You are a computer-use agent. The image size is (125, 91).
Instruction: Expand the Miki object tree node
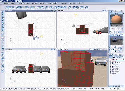click(x=110, y=73)
